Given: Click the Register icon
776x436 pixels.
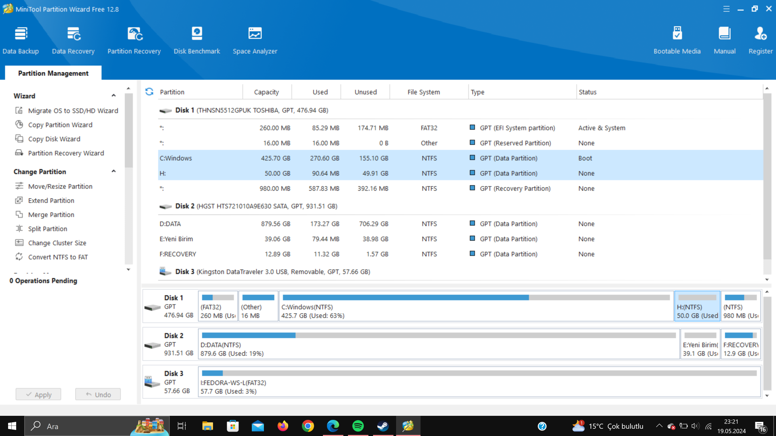Looking at the screenshot, I should (760, 40).
